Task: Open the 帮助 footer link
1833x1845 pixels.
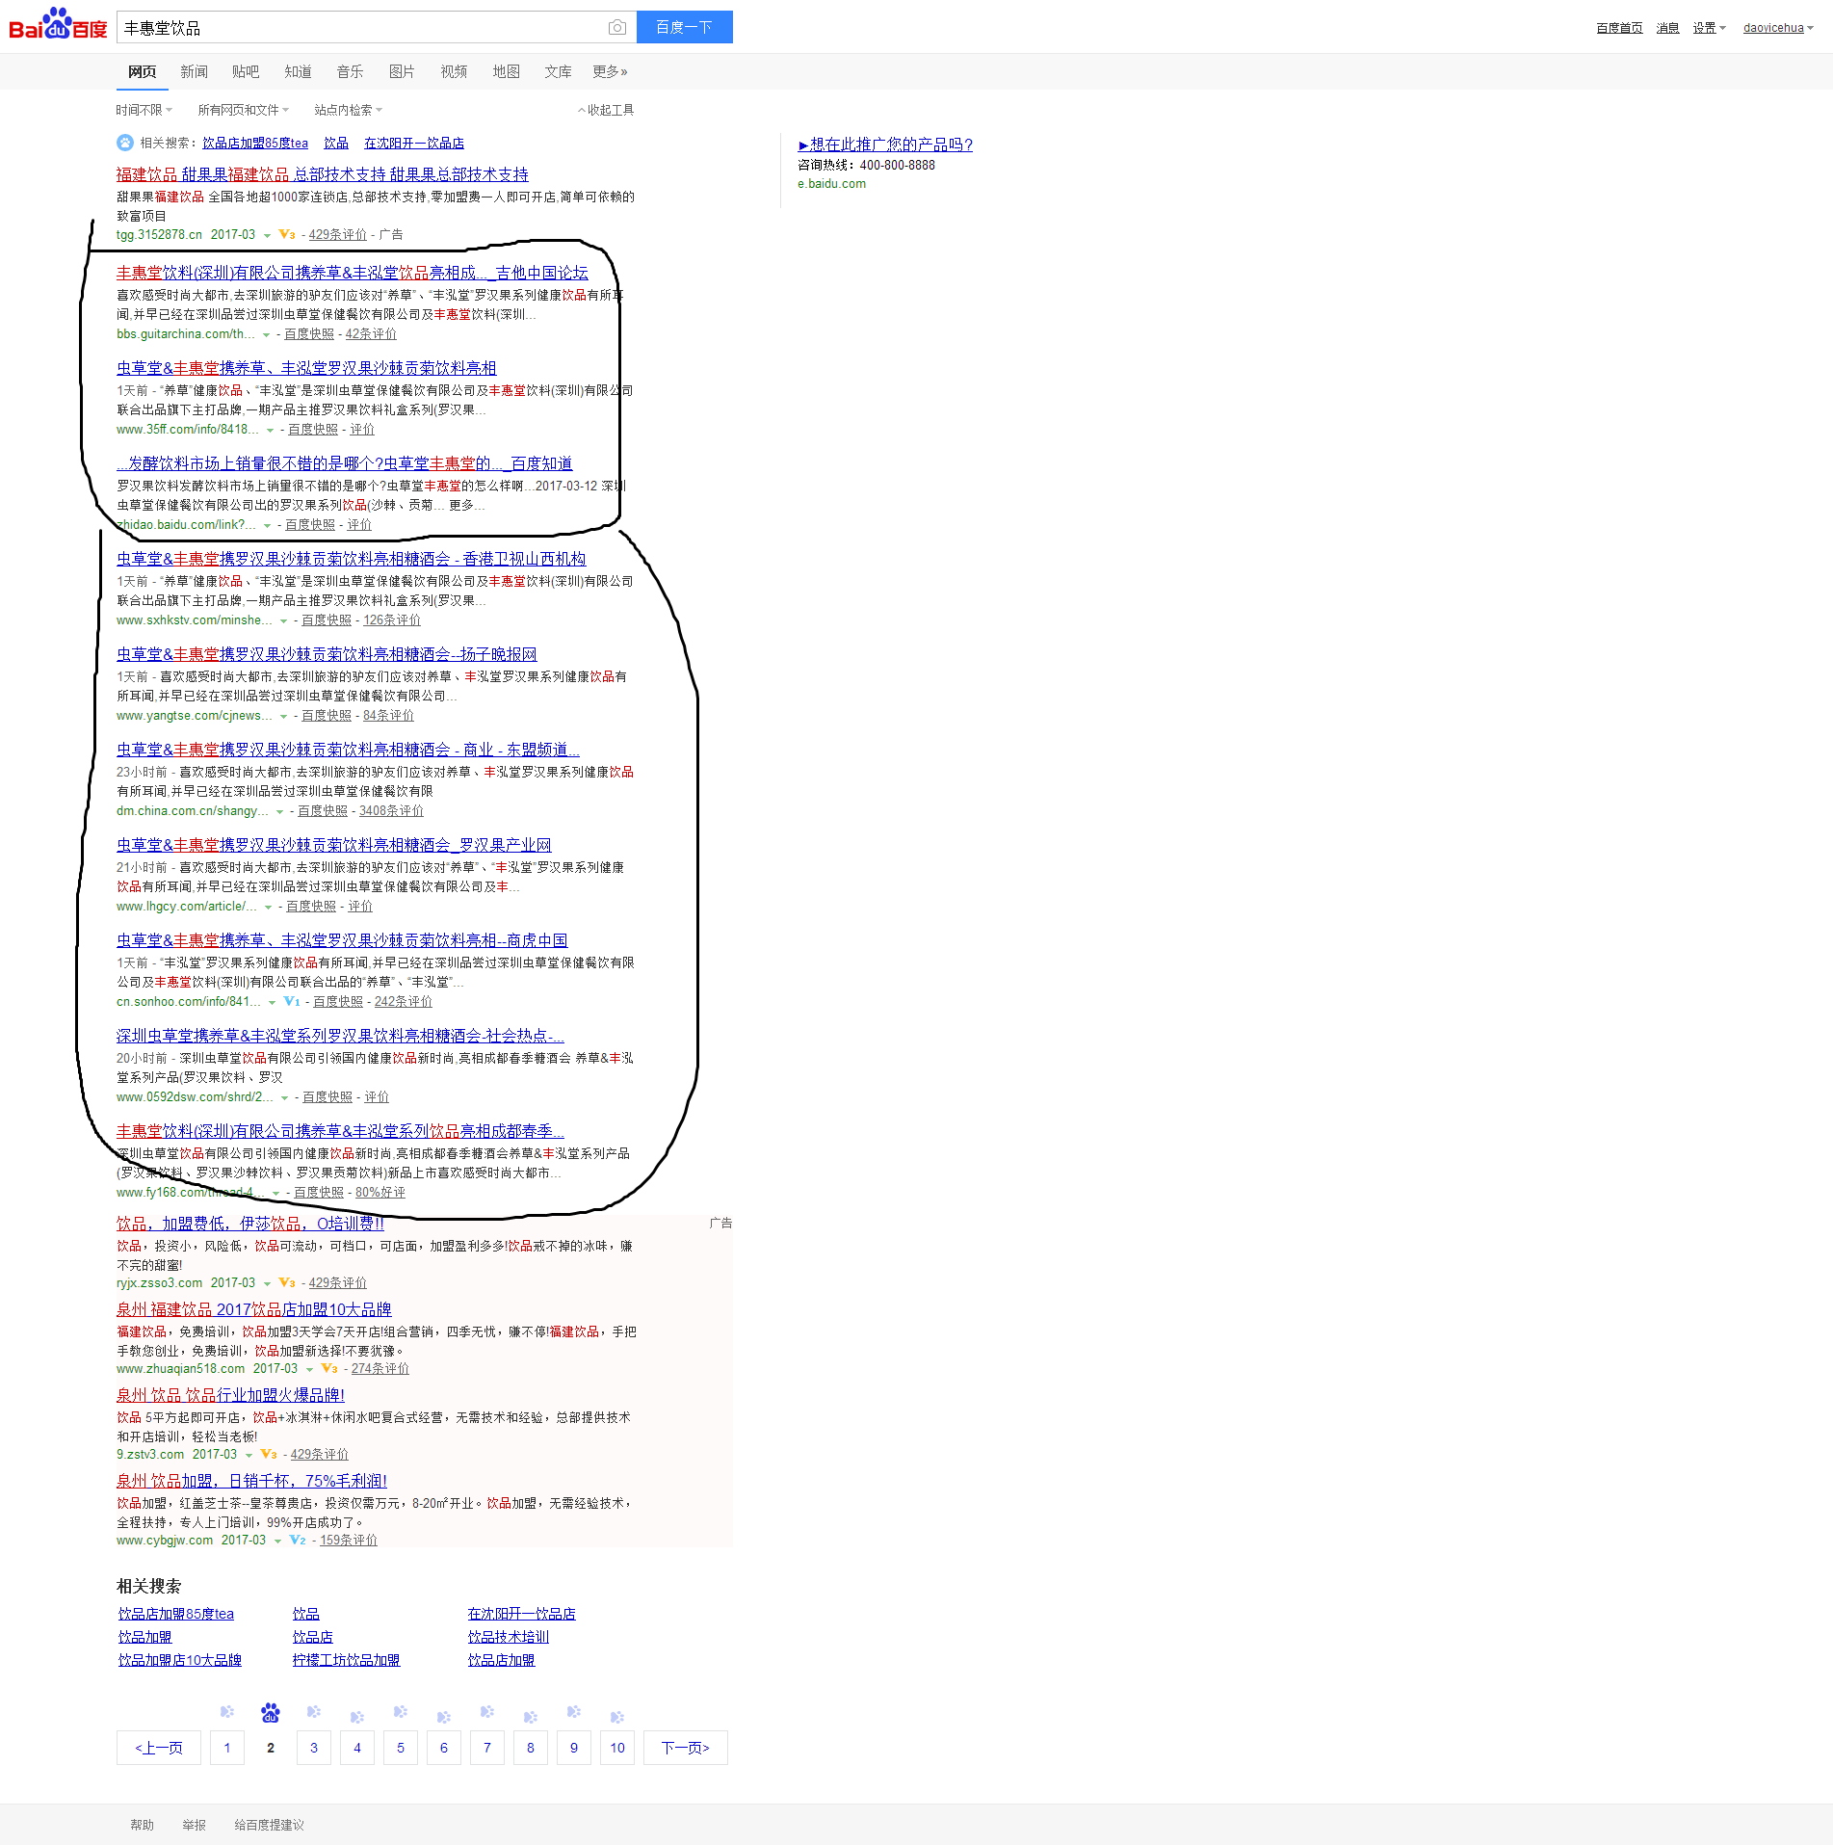Action: [142, 1825]
